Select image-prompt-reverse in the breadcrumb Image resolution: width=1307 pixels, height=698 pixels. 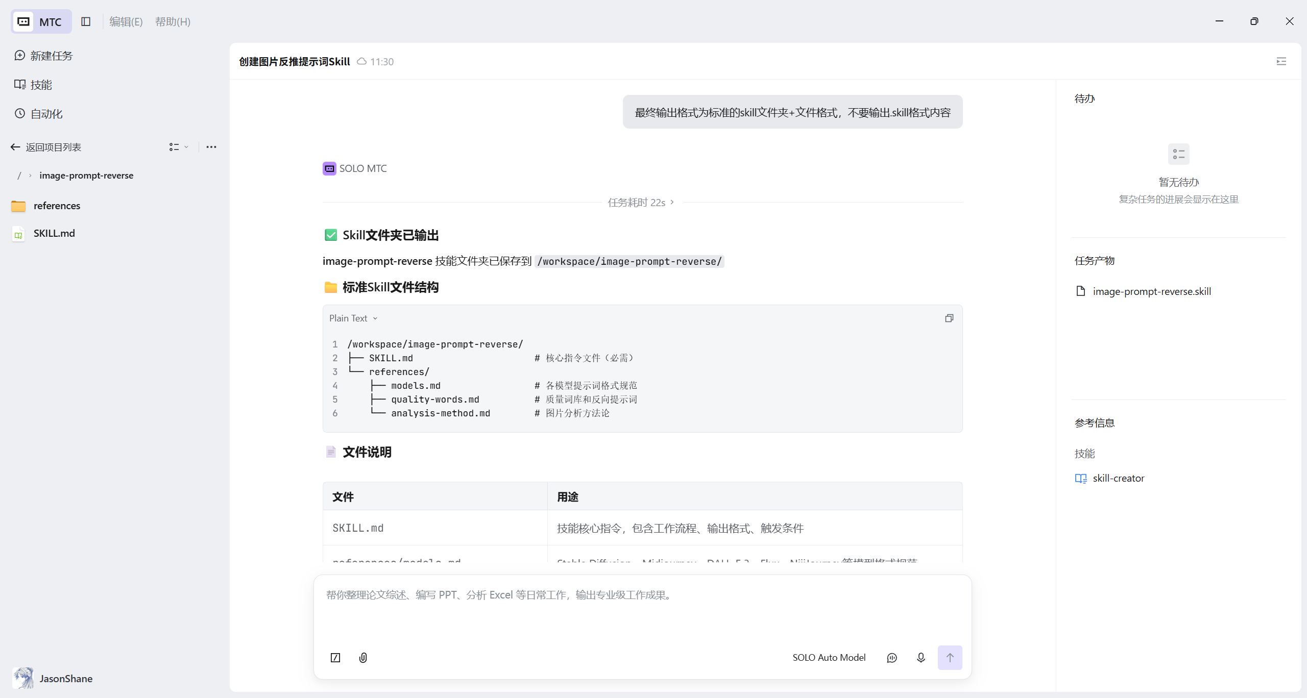(86, 176)
